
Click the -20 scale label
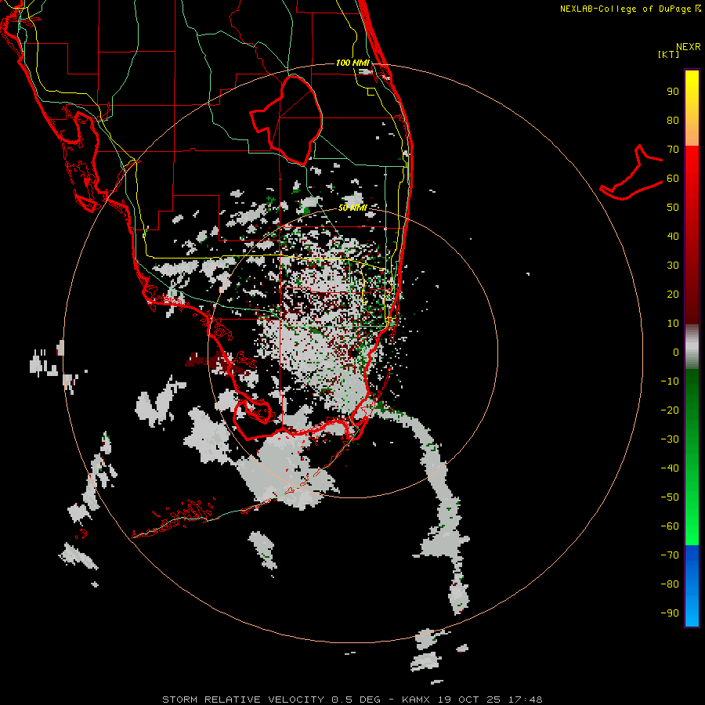point(670,410)
